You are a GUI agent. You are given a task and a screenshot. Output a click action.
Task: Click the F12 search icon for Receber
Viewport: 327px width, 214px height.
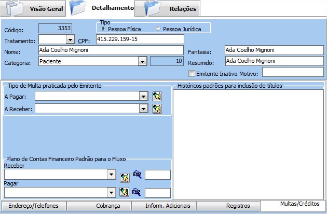[x=137, y=175]
